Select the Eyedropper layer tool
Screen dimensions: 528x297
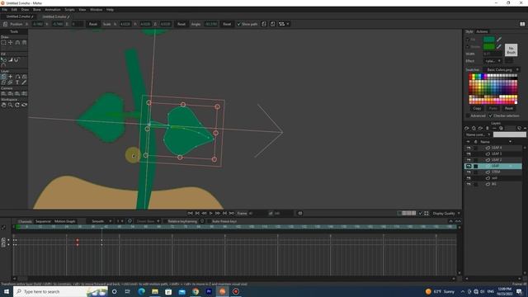click(24, 82)
